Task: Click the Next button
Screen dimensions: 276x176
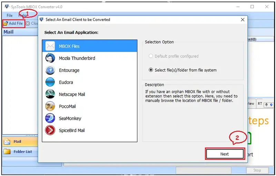Action: (x=225, y=154)
